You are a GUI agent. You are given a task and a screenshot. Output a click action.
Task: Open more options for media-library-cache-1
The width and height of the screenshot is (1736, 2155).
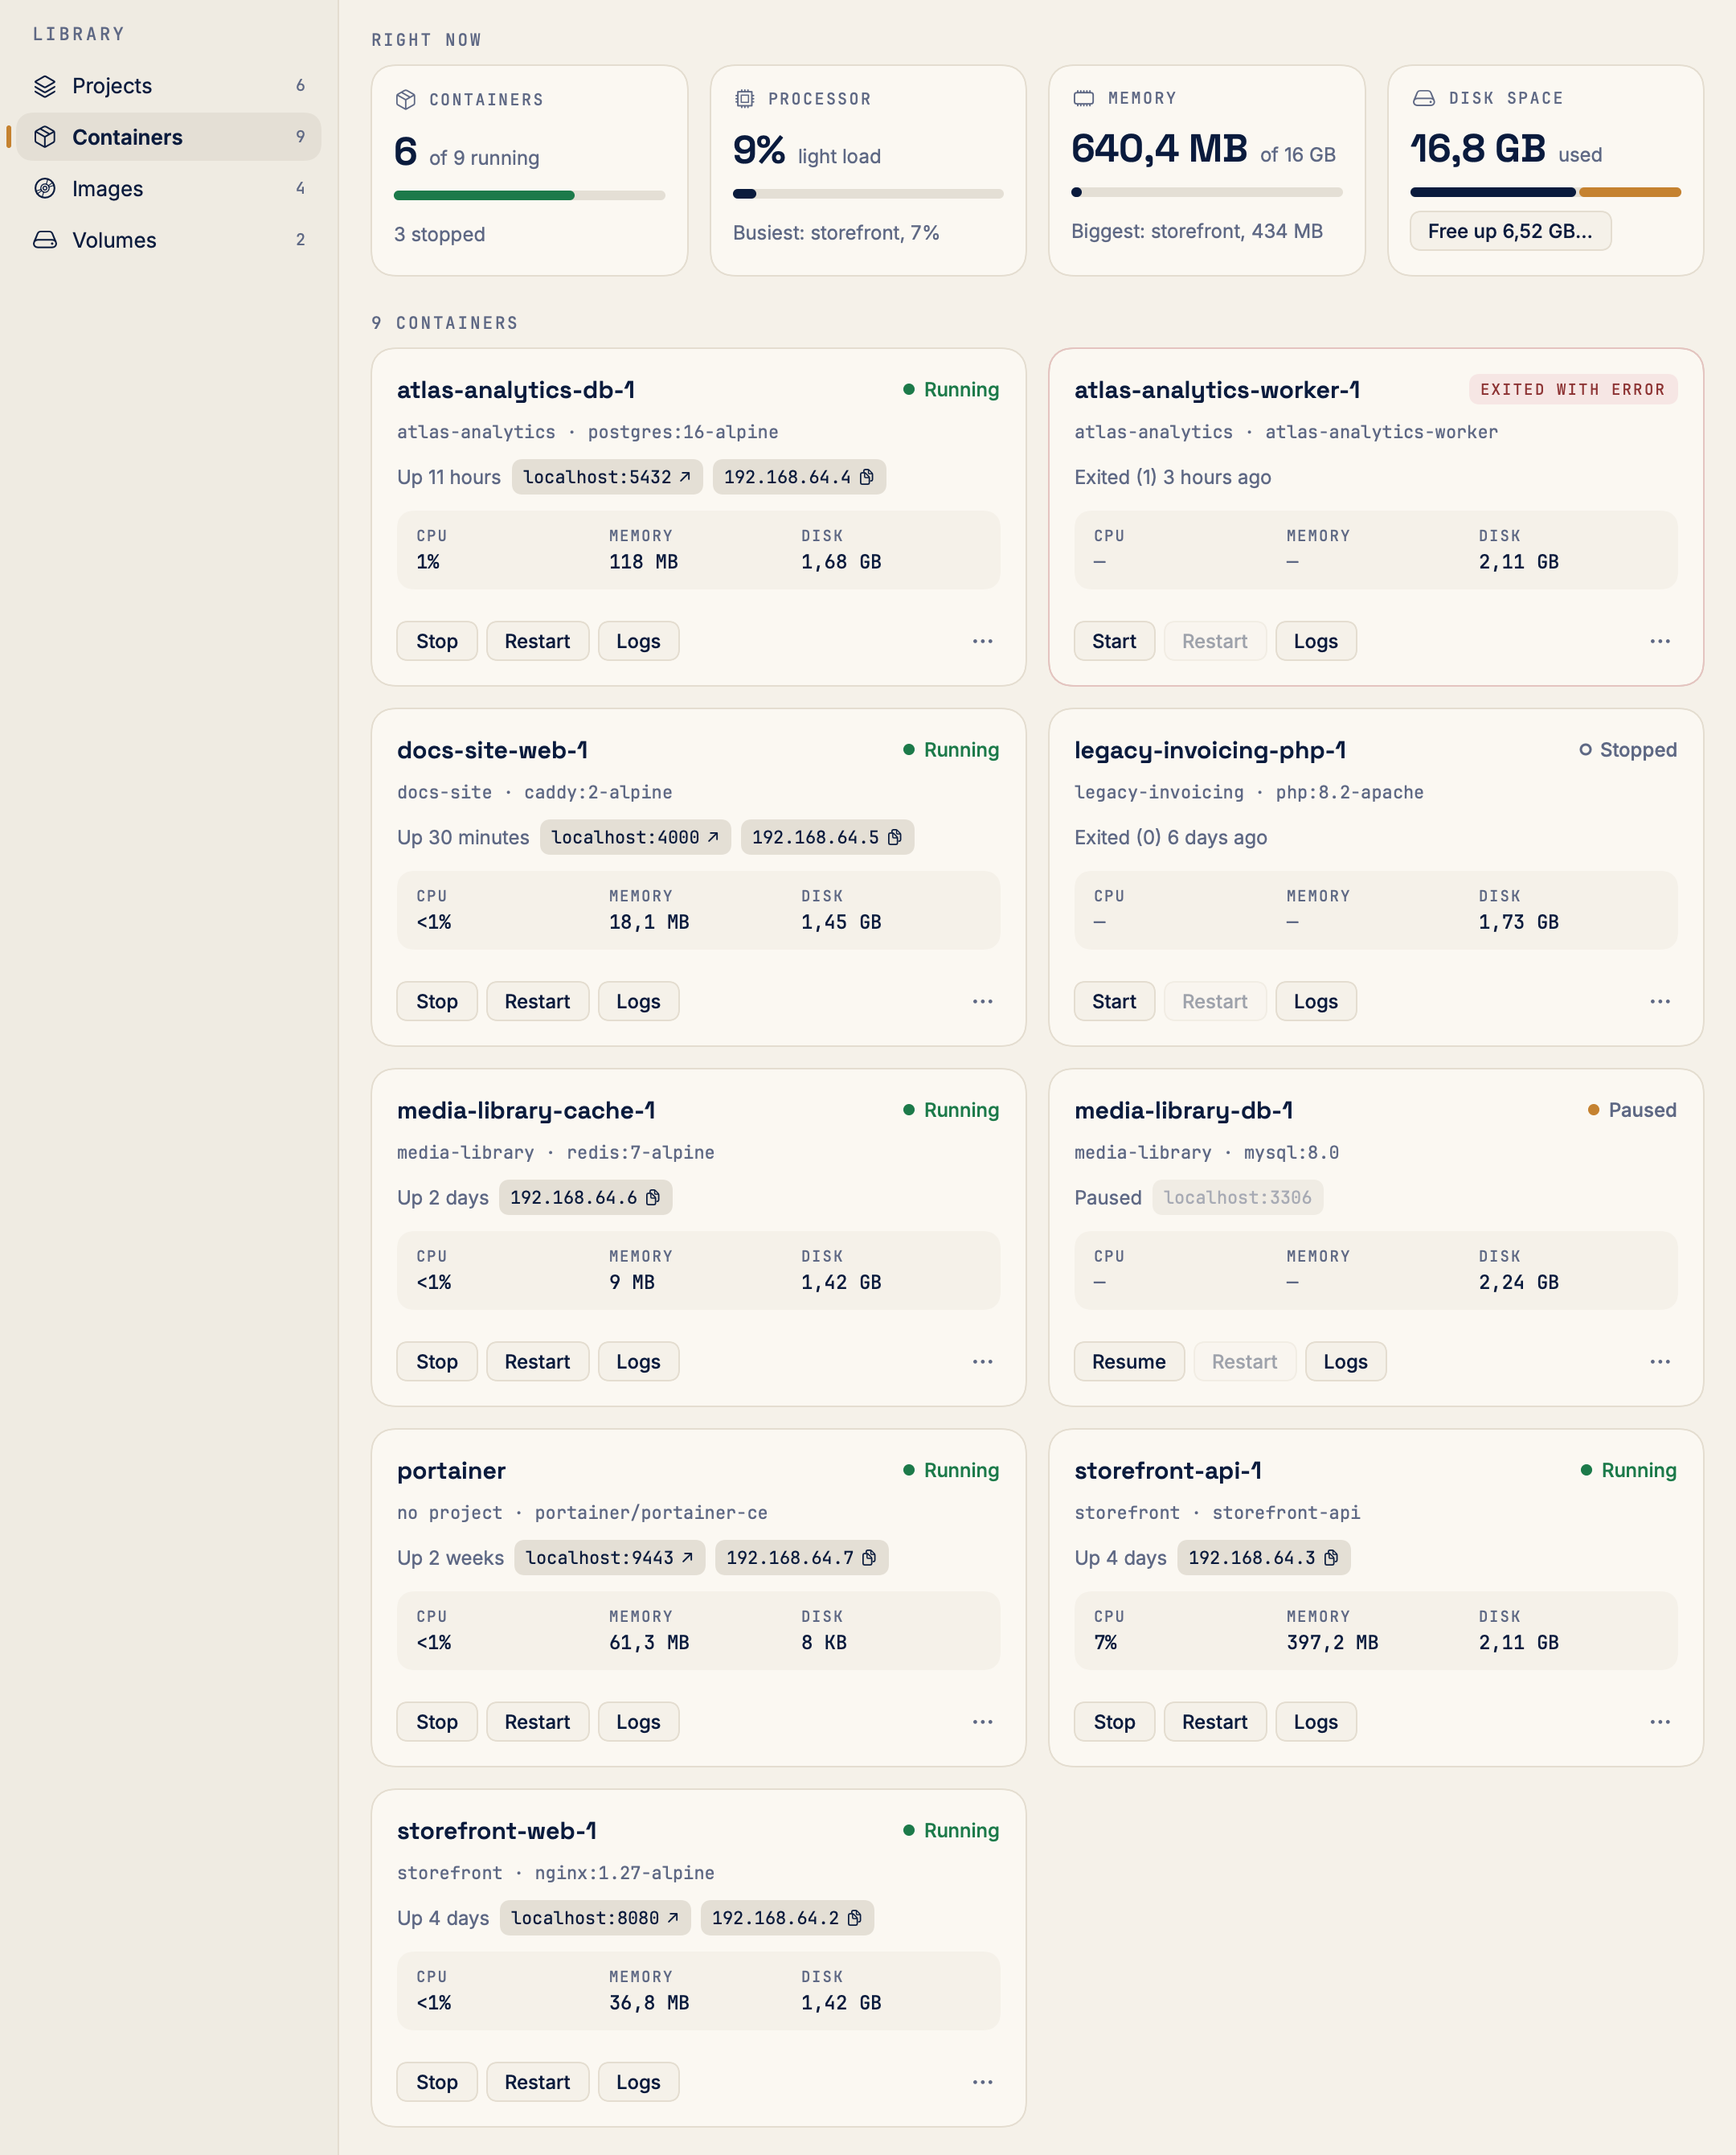coord(983,1361)
